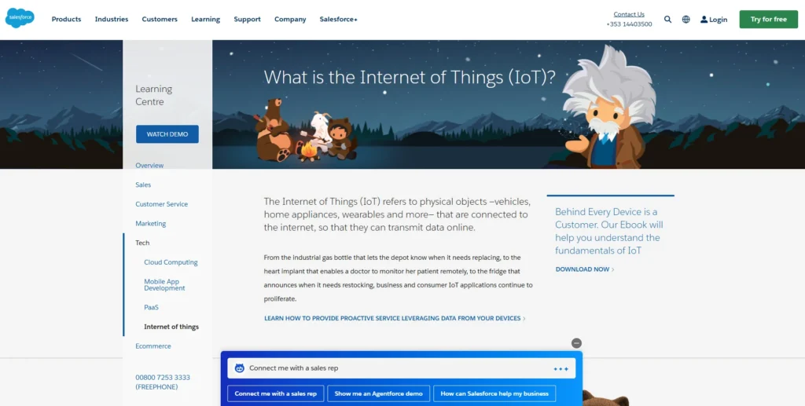This screenshot has width=805, height=406.
Task: Click the Einstein character illustration
Action: pyautogui.click(x=608, y=108)
